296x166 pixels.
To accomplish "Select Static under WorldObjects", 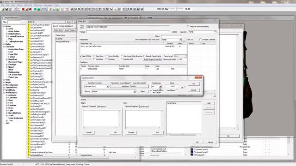I will pyautogui.click(x=11, y=116).
